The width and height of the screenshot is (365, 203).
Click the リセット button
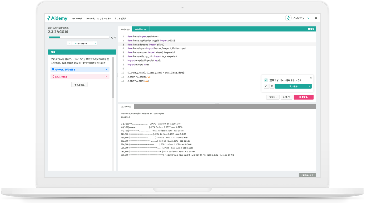pyautogui.click(x=273, y=97)
